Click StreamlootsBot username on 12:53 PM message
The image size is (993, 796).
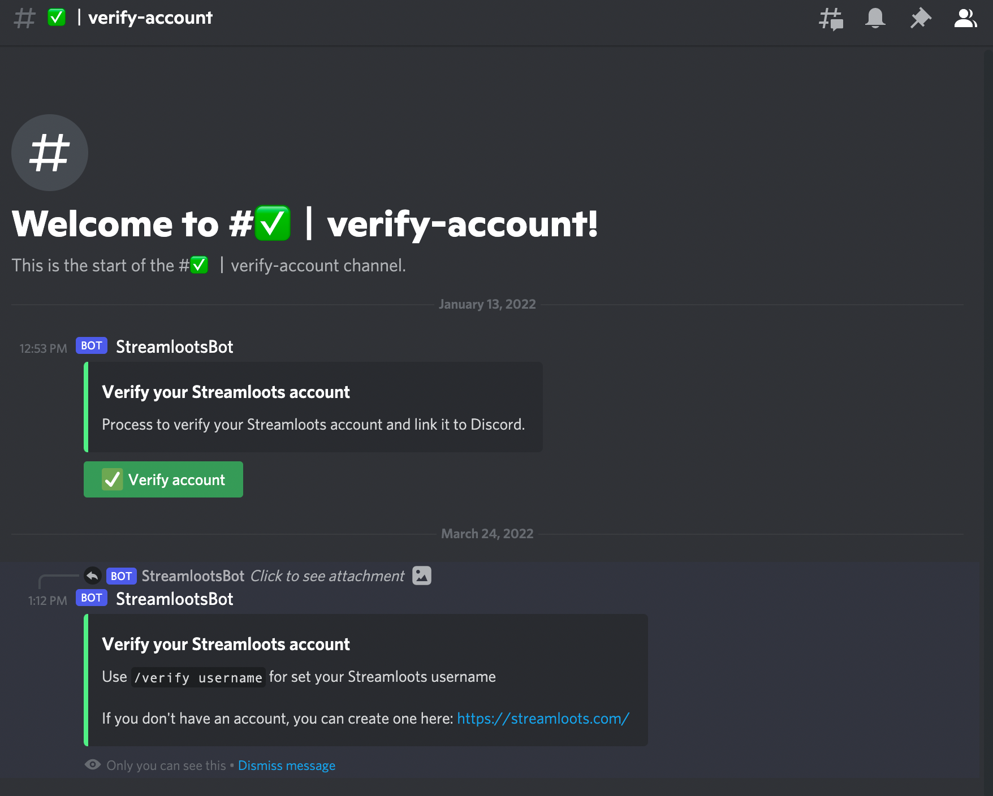174,347
